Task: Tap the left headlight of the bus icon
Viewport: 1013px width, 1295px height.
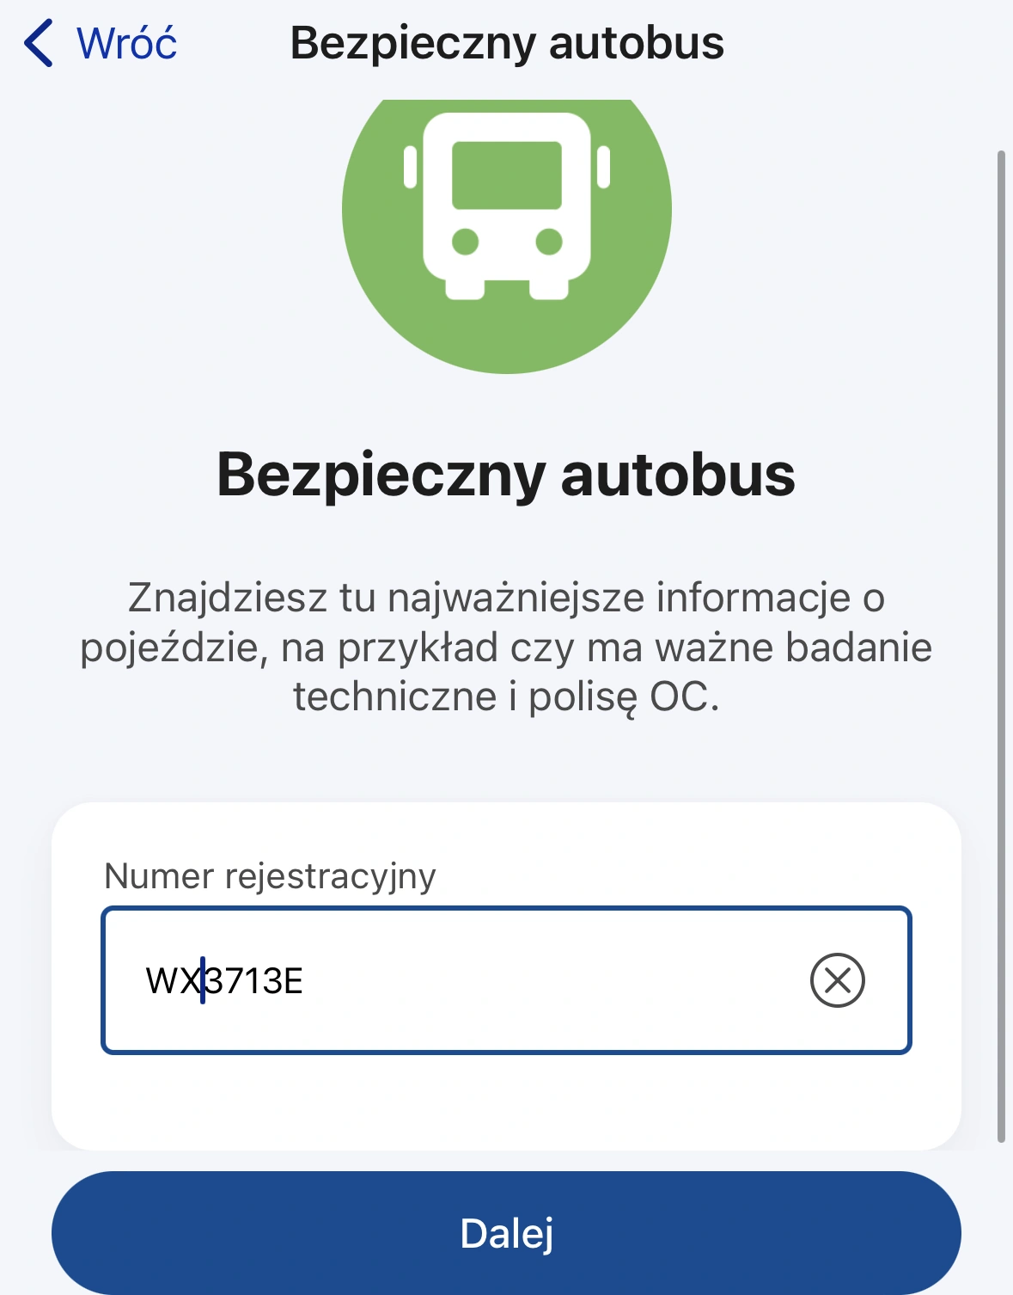Action: (465, 242)
